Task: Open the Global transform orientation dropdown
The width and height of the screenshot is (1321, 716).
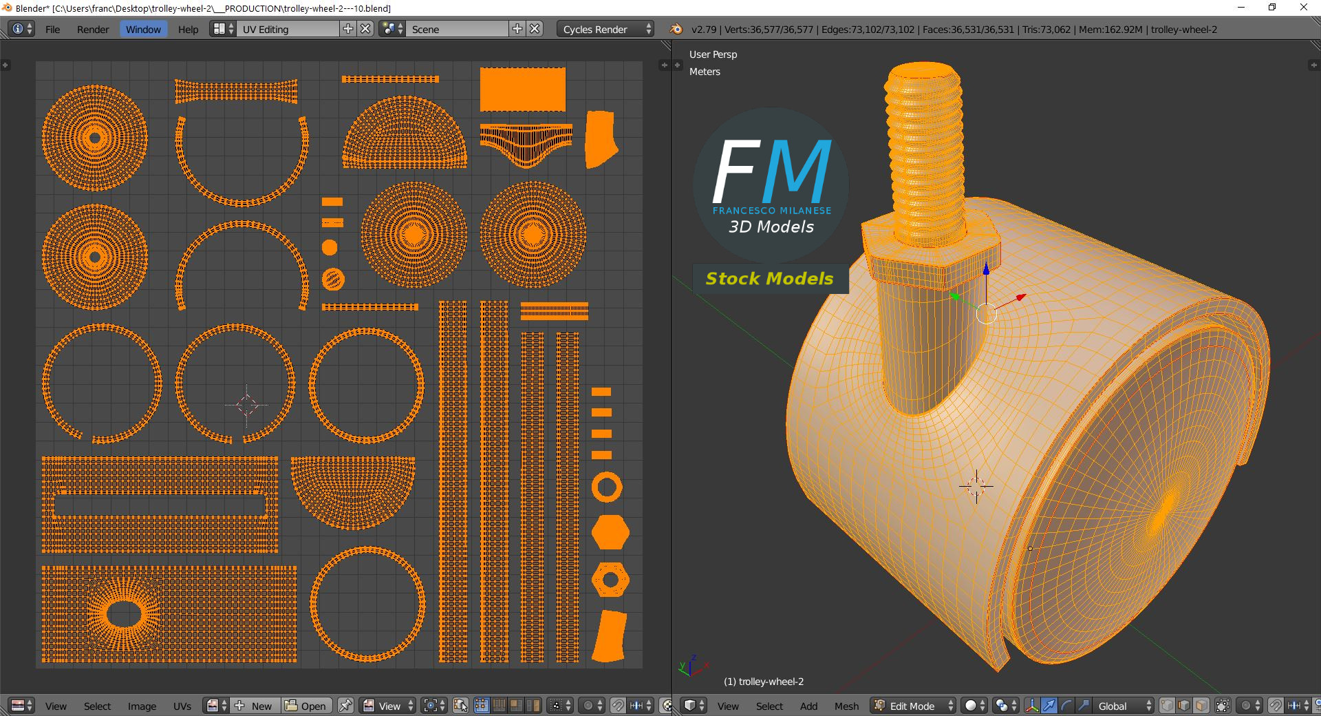Action: point(1124,706)
